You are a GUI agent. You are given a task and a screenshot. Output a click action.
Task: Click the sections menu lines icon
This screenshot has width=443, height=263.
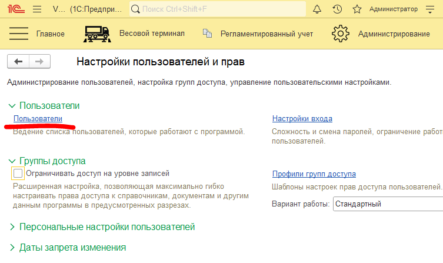(19, 34)
